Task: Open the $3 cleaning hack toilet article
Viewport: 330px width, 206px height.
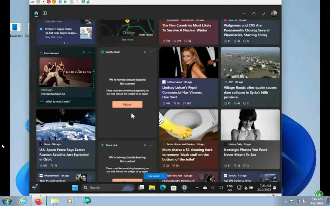Action: tap(187, 154)
